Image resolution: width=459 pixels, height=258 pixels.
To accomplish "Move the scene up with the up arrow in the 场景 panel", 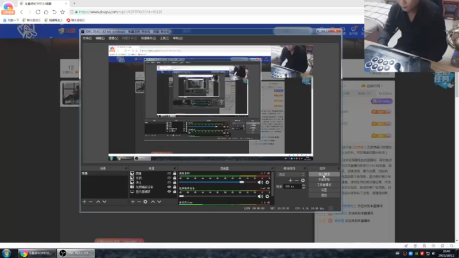I will [98, 202].
